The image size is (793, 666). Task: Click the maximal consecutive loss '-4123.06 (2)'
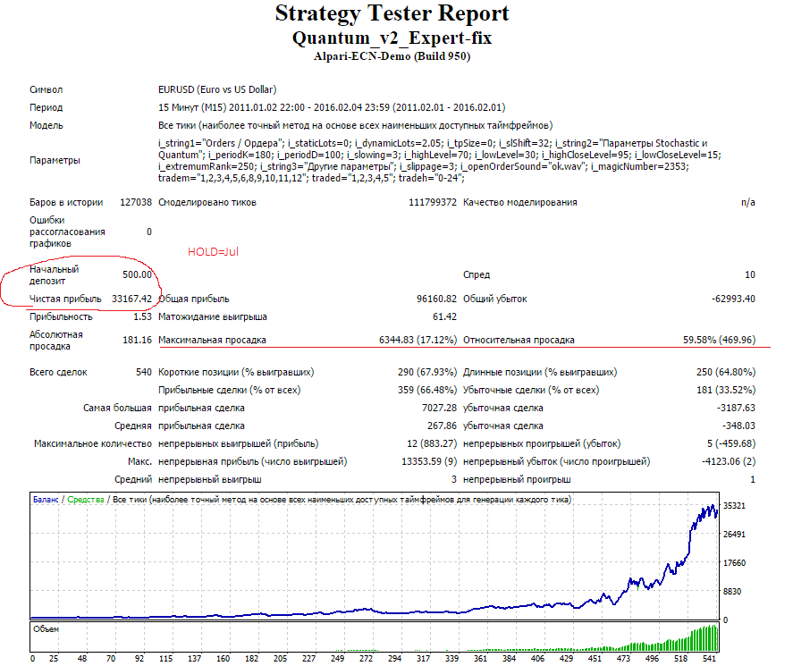coord(729,461)
